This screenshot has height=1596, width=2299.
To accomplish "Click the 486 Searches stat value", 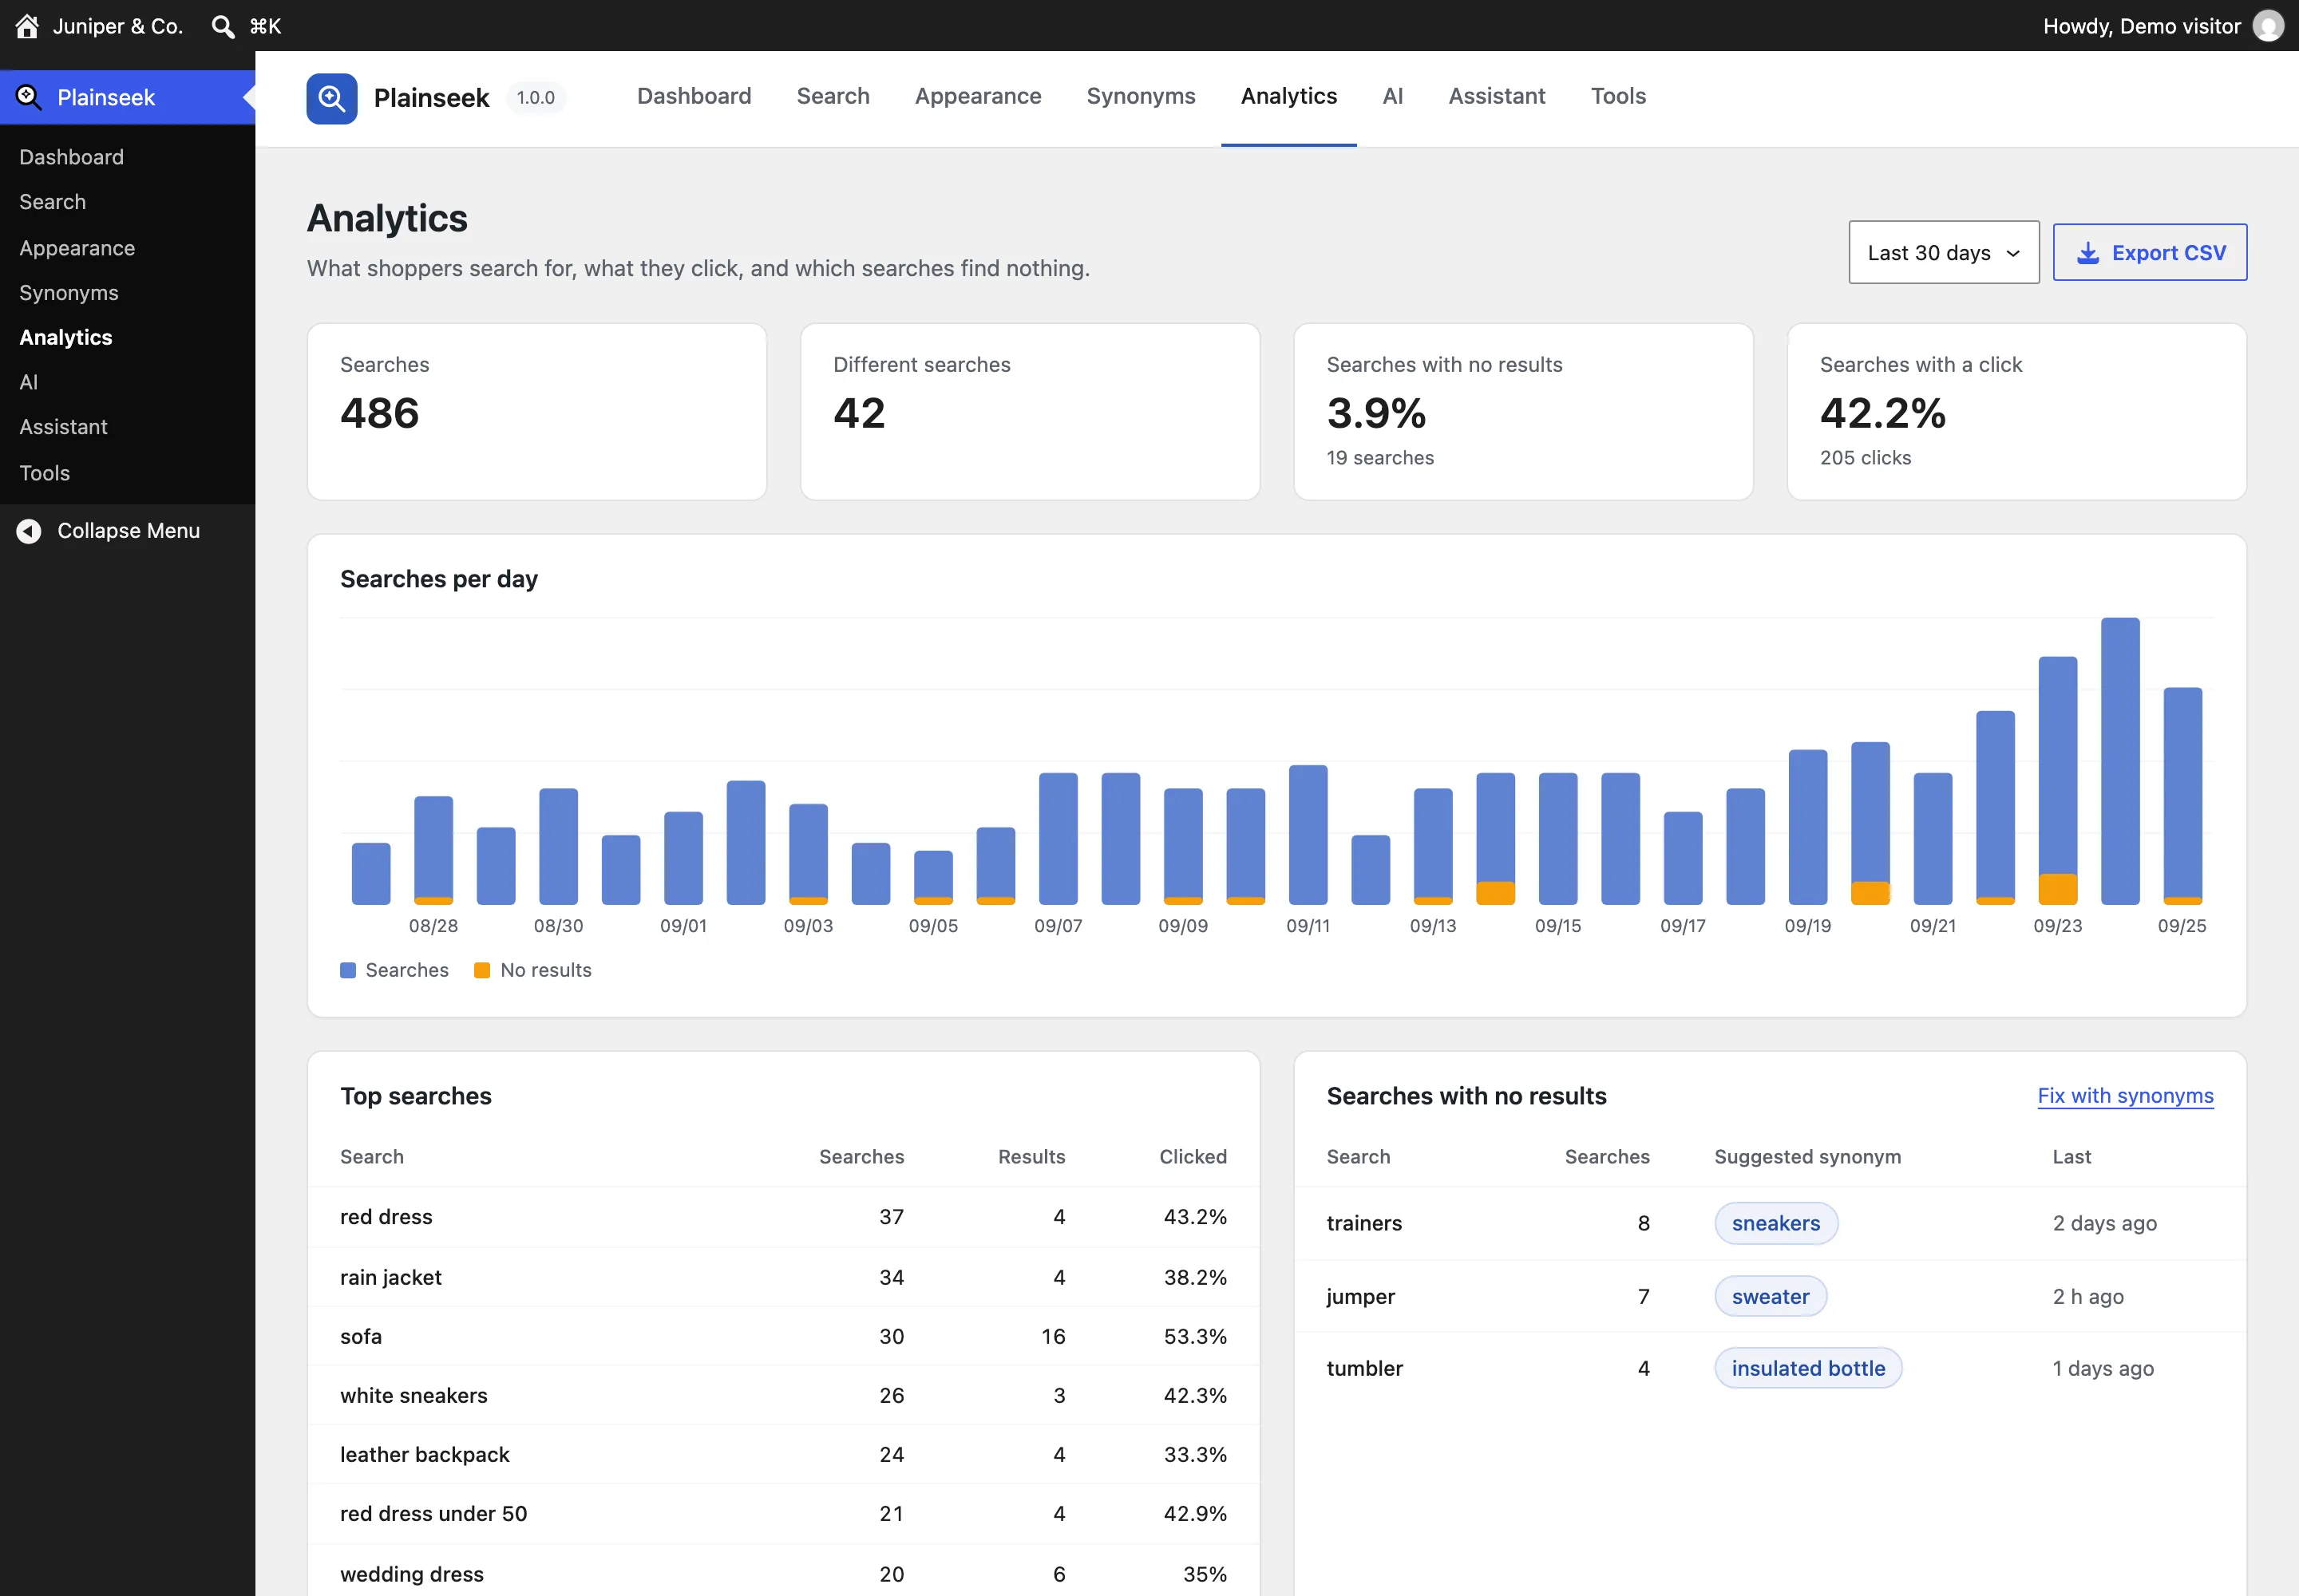I will coord(380,414).
